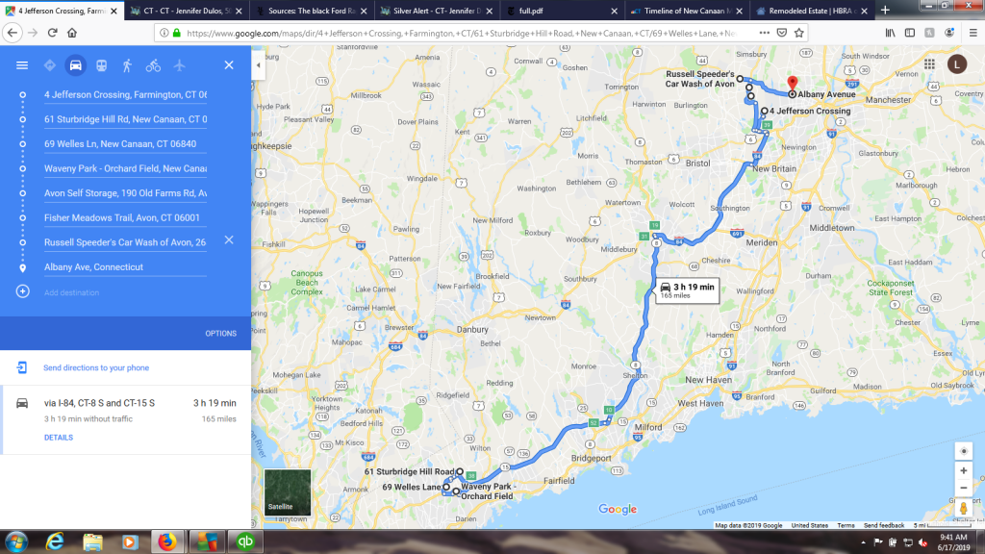Screen dimensions: 985x554
Task: Drop the Street View pegman icon
Action: click(963, 508)
